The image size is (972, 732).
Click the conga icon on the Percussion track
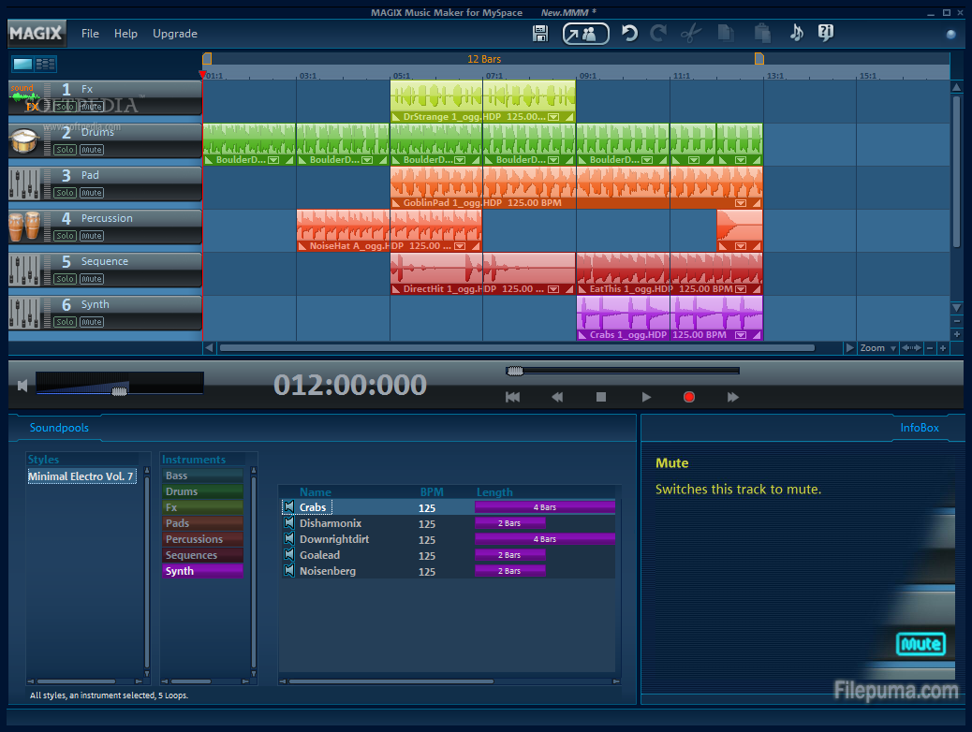(23, 225)
